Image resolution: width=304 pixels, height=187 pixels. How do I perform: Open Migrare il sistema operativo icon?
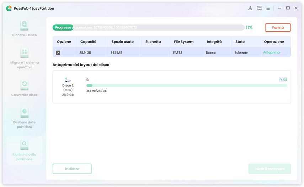click(25, 54)
